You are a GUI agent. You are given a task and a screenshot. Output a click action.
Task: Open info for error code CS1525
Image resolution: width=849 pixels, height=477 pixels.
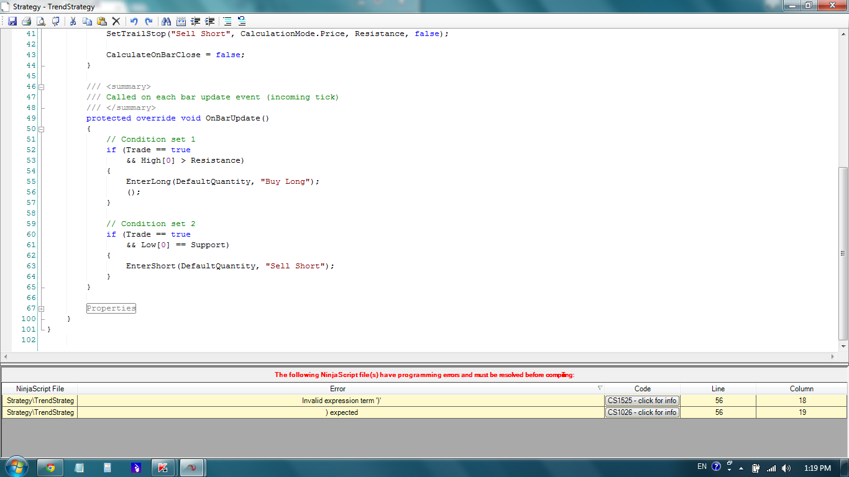tap(642, 401)
